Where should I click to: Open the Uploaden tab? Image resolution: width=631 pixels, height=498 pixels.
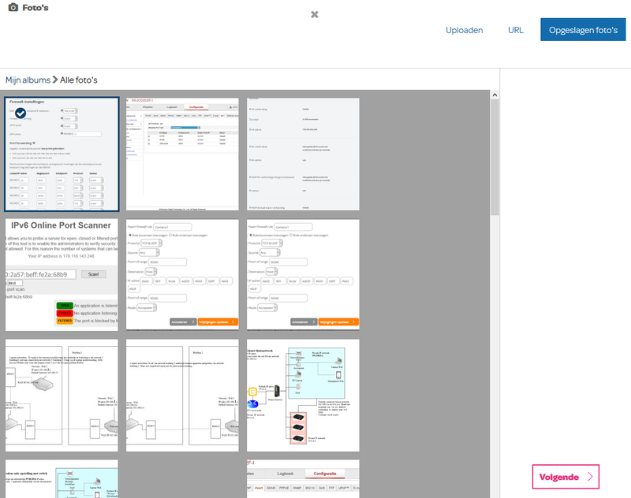pyautogui.click(x=464, y=30)
